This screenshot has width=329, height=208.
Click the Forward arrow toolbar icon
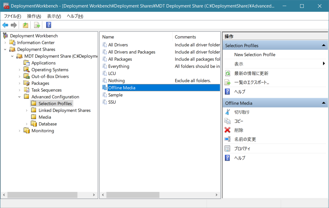point(14,25)
